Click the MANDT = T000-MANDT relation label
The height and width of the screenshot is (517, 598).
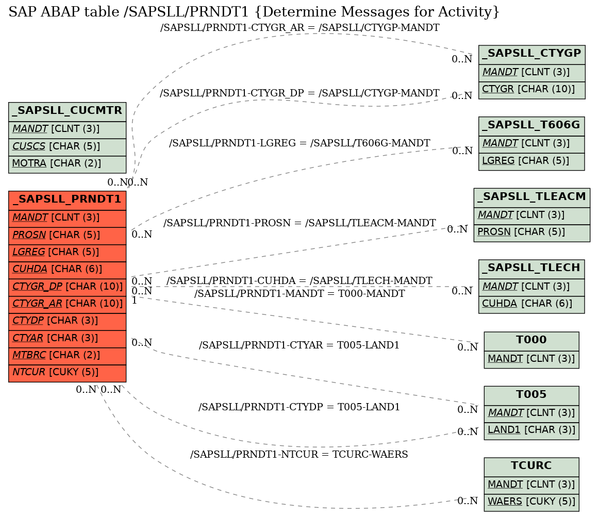[x=300, y=294]
